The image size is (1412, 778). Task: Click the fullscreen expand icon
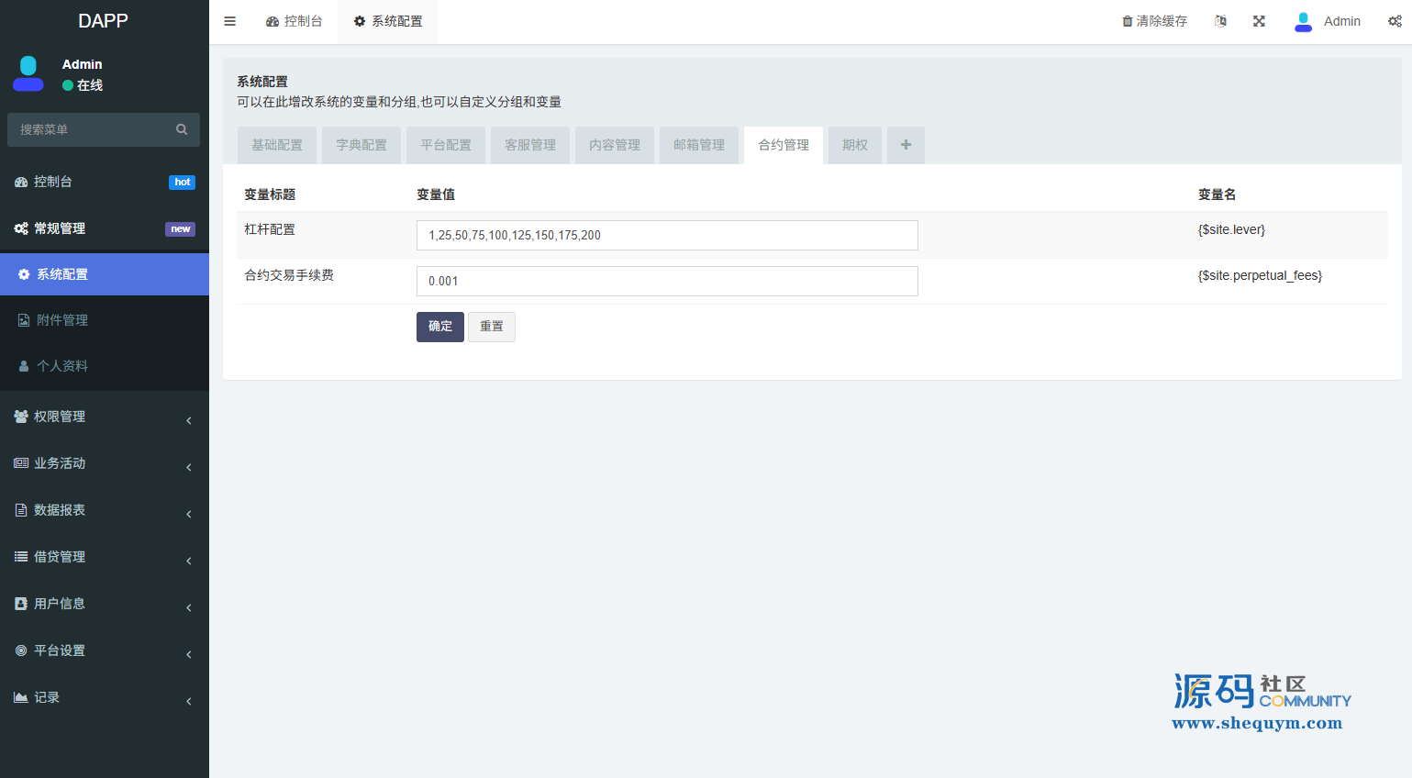tap(1259, 21)
